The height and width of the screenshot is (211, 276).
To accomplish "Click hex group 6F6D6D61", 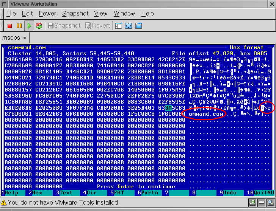I will 18,114.
